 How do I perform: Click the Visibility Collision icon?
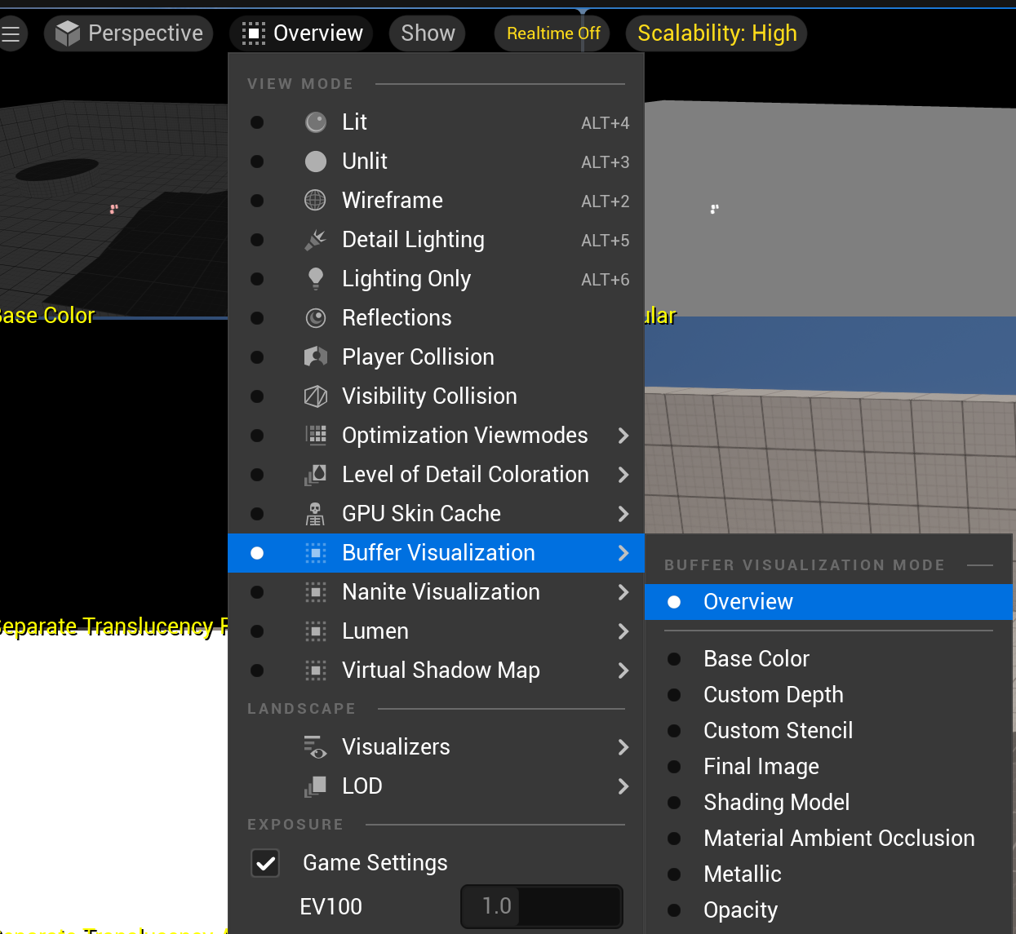tap(316, 396)
